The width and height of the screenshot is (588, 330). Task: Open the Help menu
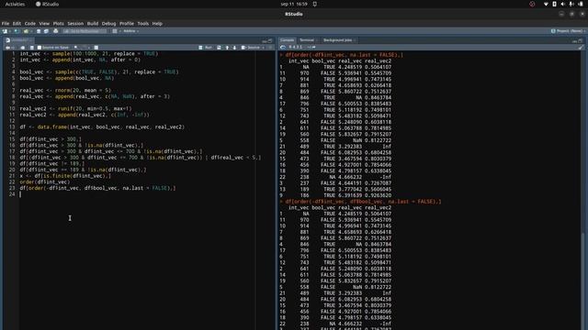pos(157,23)
